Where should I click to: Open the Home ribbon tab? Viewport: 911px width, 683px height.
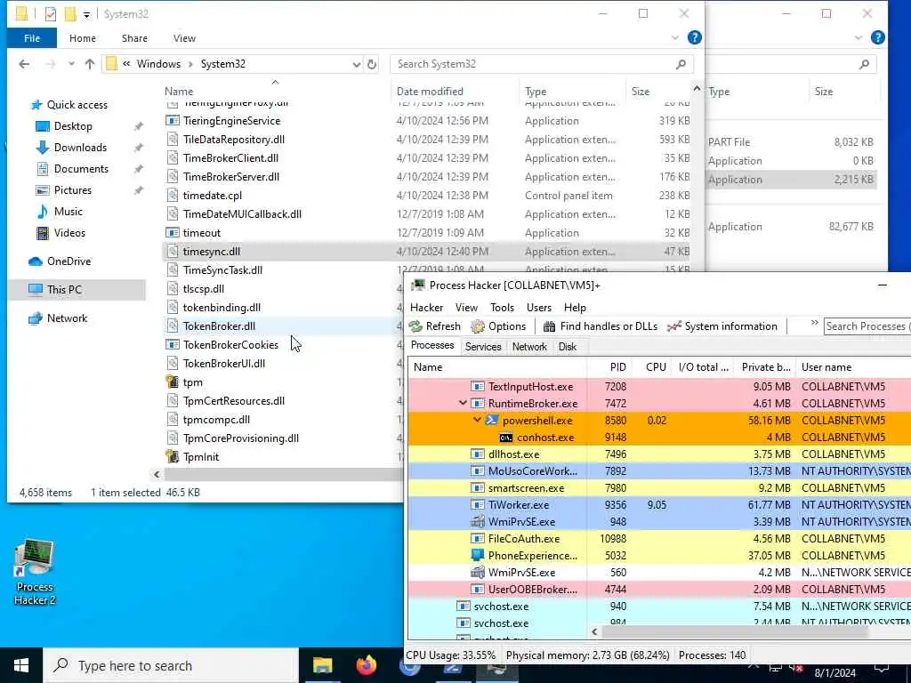coord(83,38)
